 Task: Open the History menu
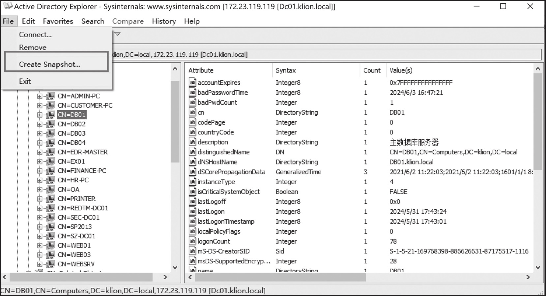click(x=164, y=21)
